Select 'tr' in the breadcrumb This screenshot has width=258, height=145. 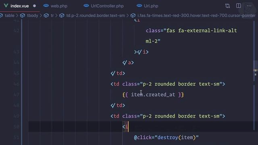coord(52,16)
